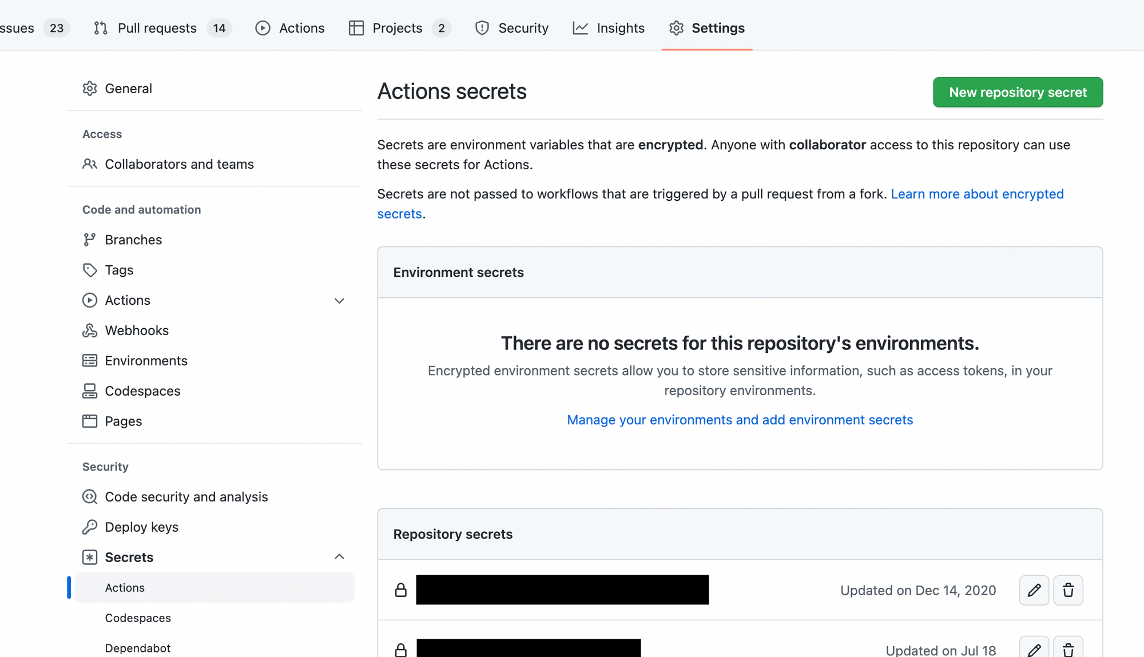Screen dimensions: 1144x657
Task: Open Dependabot secrets in sidebar
Action: (x=137, y=648)
